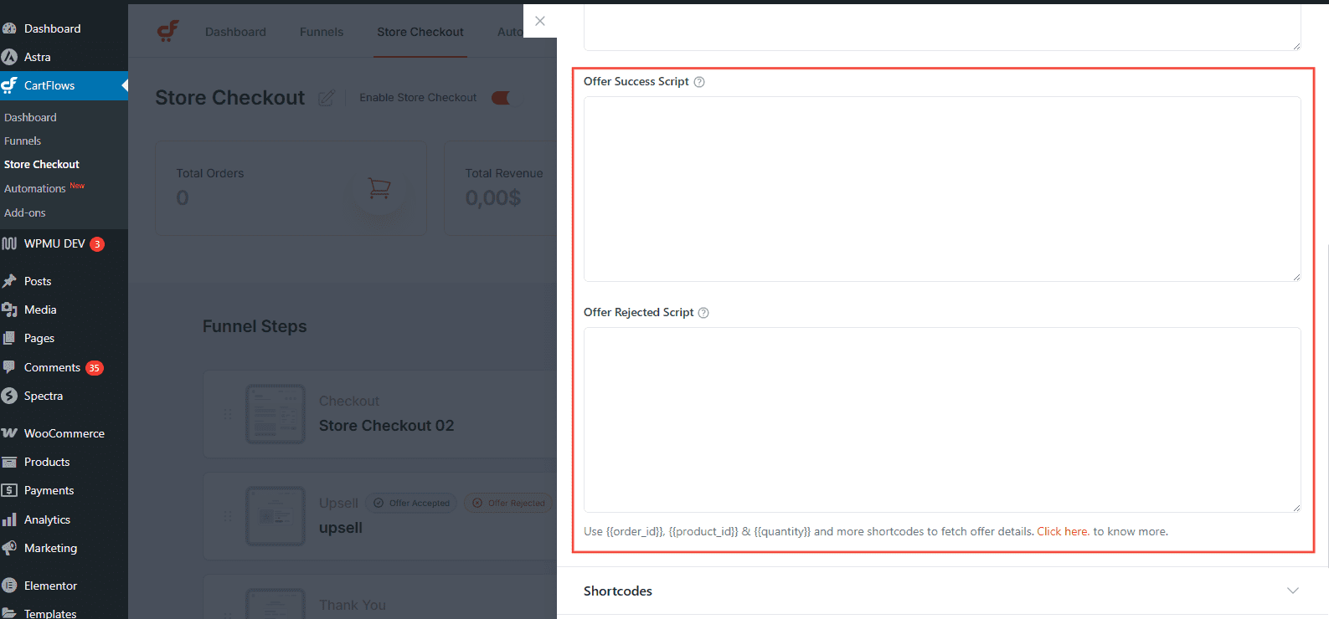
Task: Focus the Offer Success Script textarea
Action: tap(942, 189)
